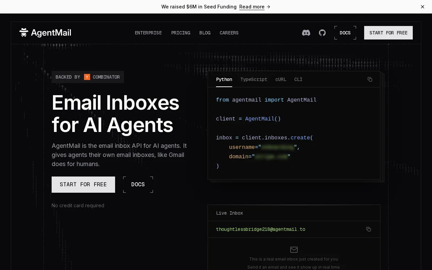The width and height of the screenshot is (432, 270).
Task: Switch to the Python code tab
Action: click(x=224, y=79)
